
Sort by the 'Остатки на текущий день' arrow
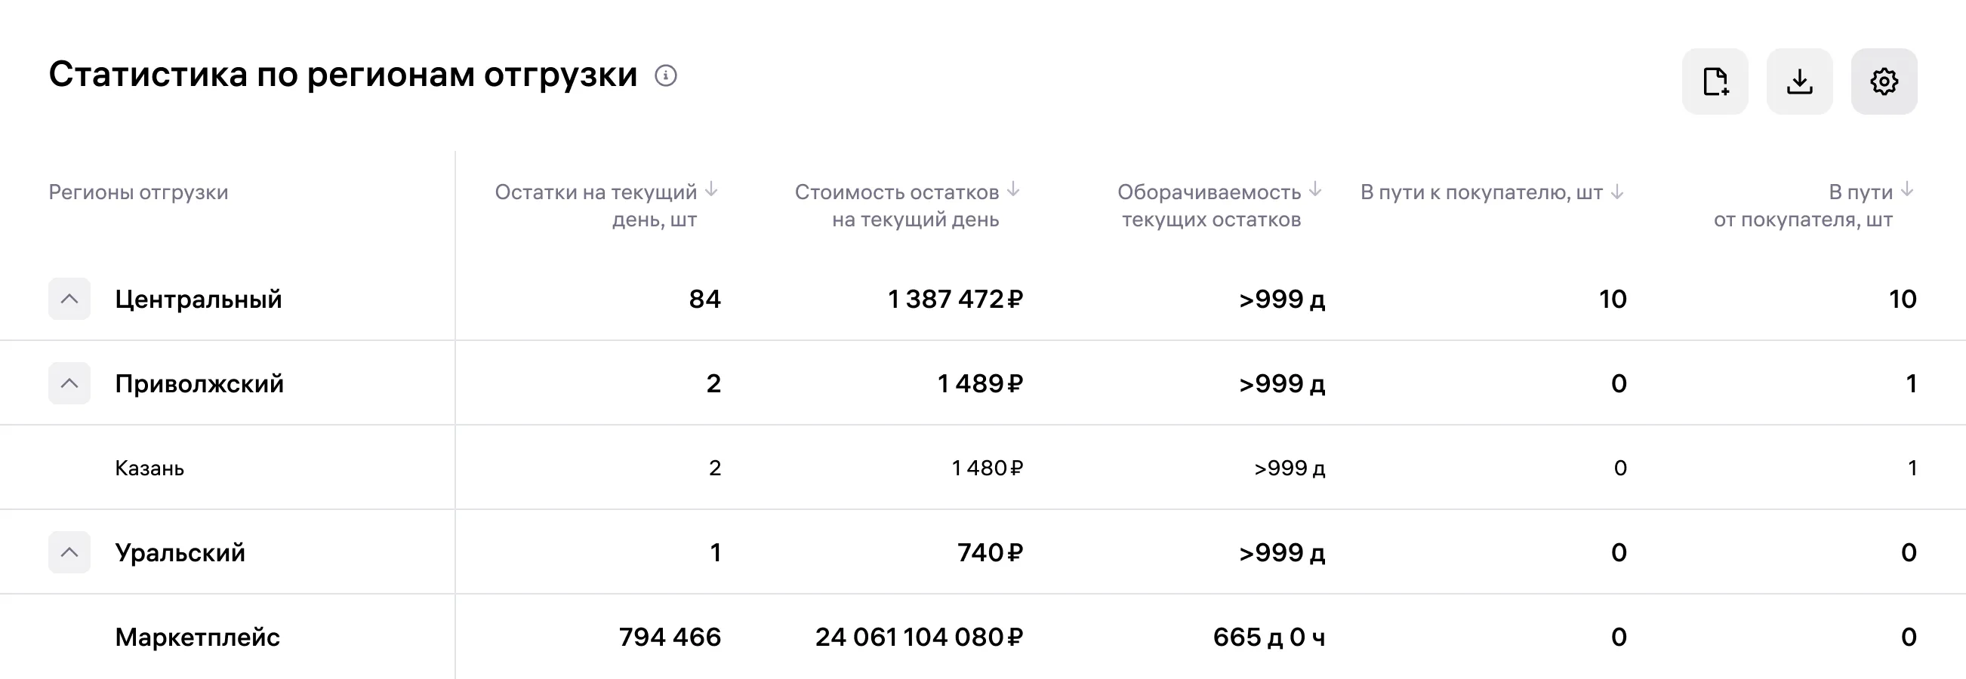711,189
